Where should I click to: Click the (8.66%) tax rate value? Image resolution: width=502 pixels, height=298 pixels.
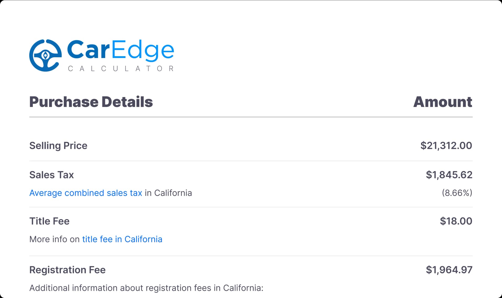pos(457,193)
